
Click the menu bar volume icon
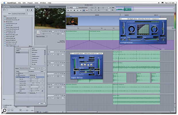click(x=159, y=3)
